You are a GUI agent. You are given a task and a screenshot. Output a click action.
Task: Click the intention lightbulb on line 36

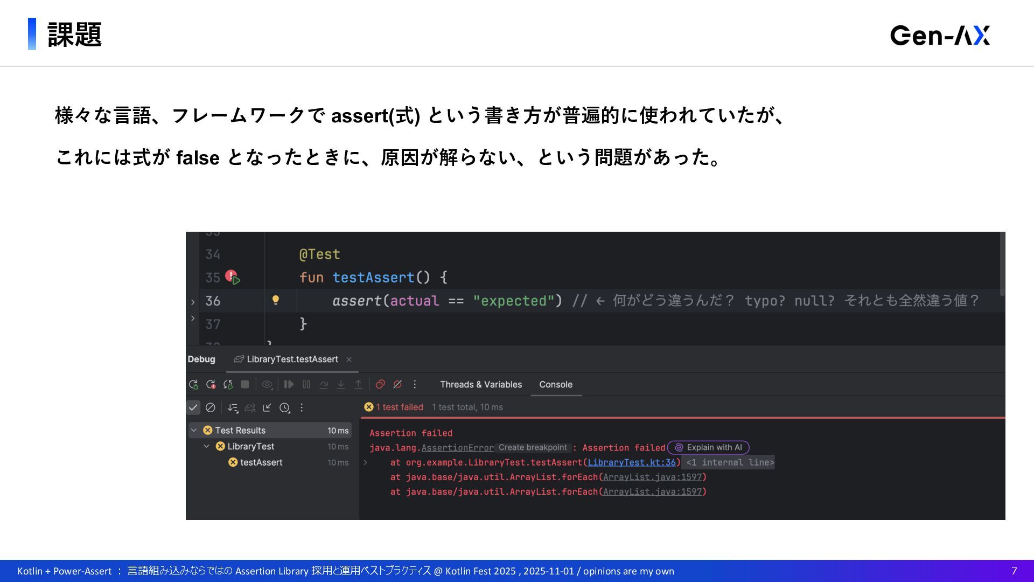point(276,301)
